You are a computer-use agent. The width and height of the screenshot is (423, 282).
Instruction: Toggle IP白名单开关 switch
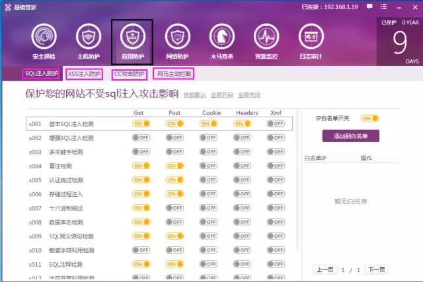coord(369,118)
